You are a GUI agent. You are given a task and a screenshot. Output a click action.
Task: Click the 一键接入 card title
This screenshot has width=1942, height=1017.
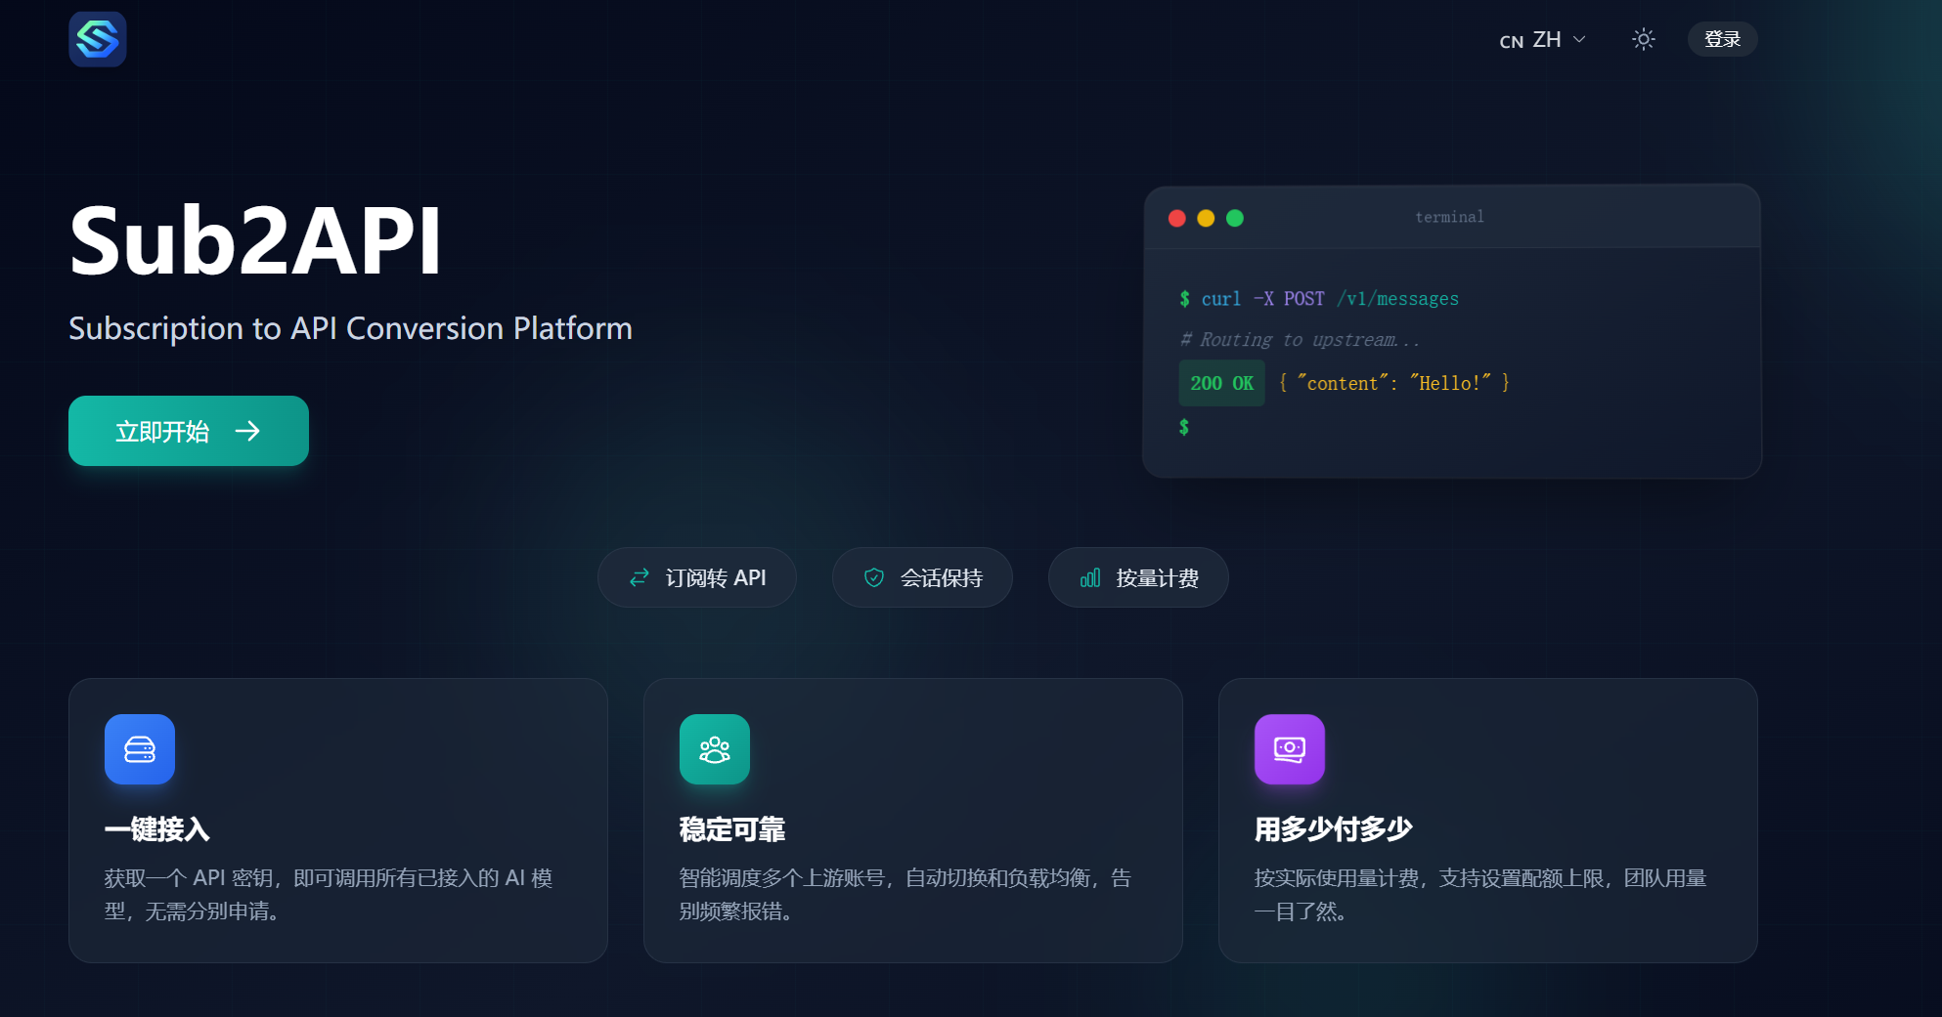point(157,829)
